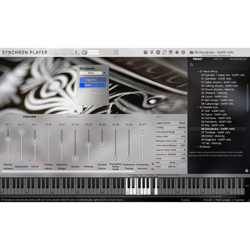Switch to the CONTROL tab
The image size is (250, 250).
73,117
